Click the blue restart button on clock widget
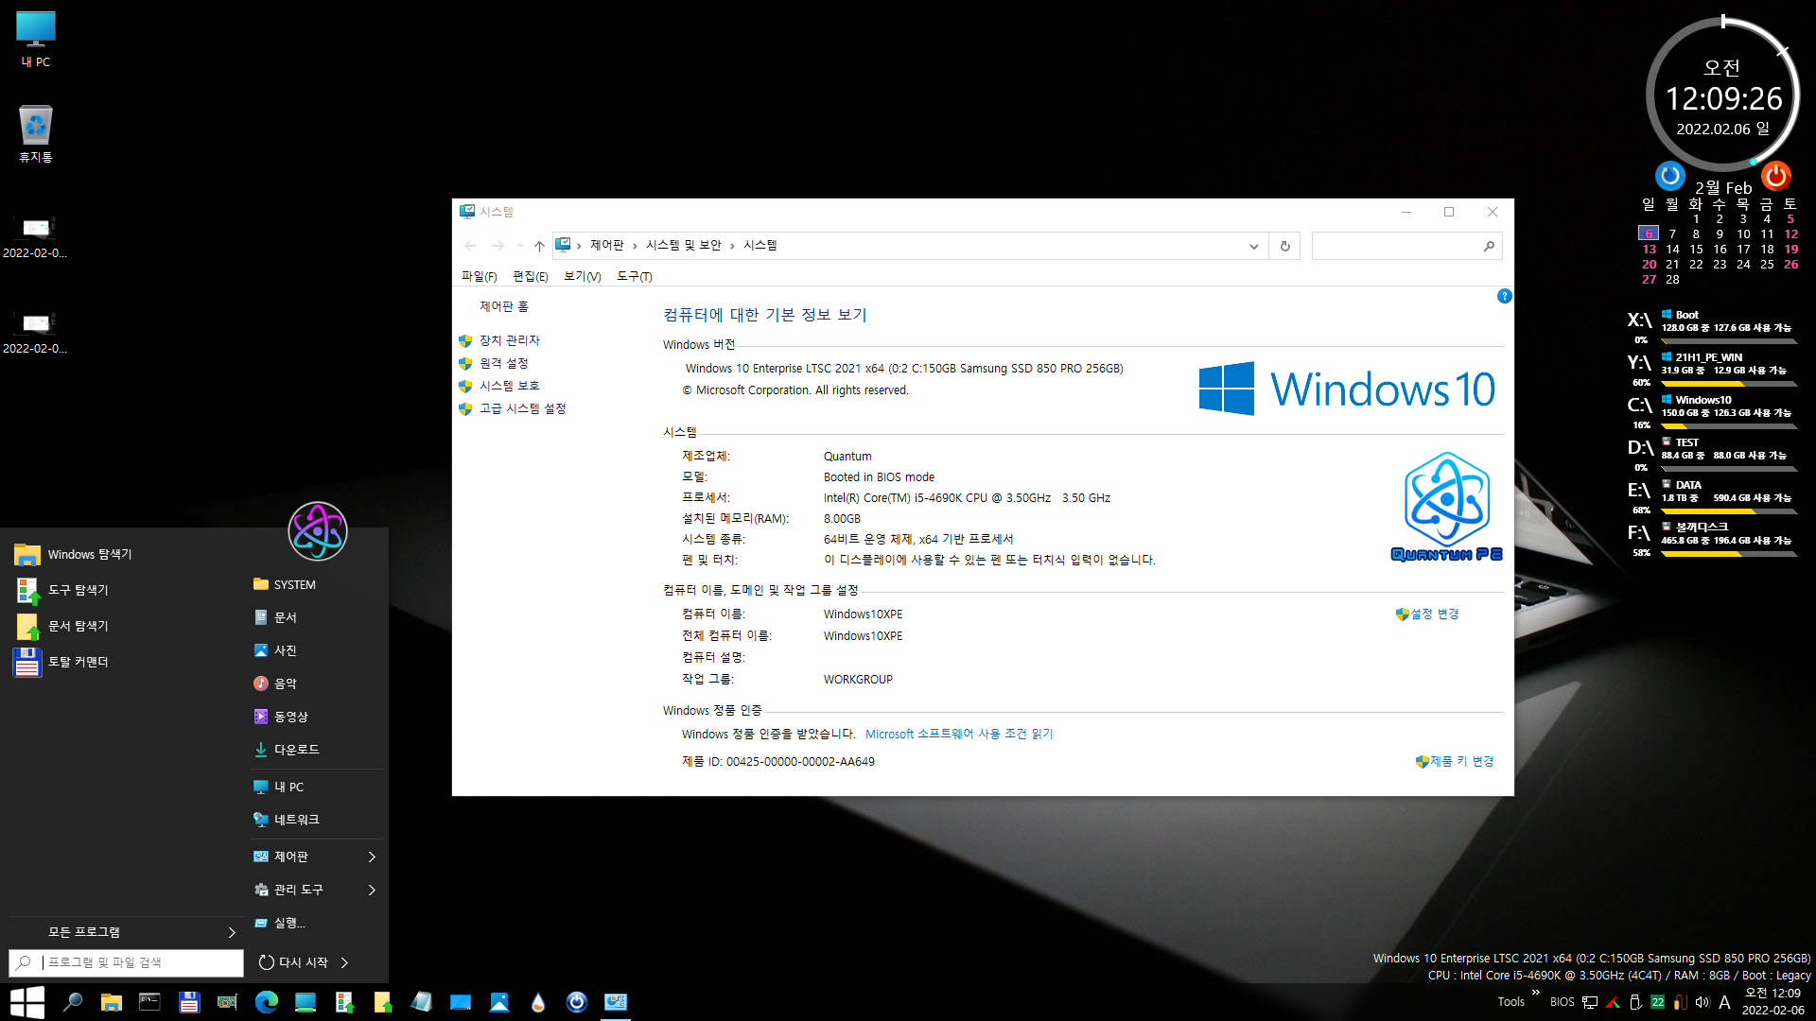Screen dimensions: 1816x1021 pos(1670,176)
